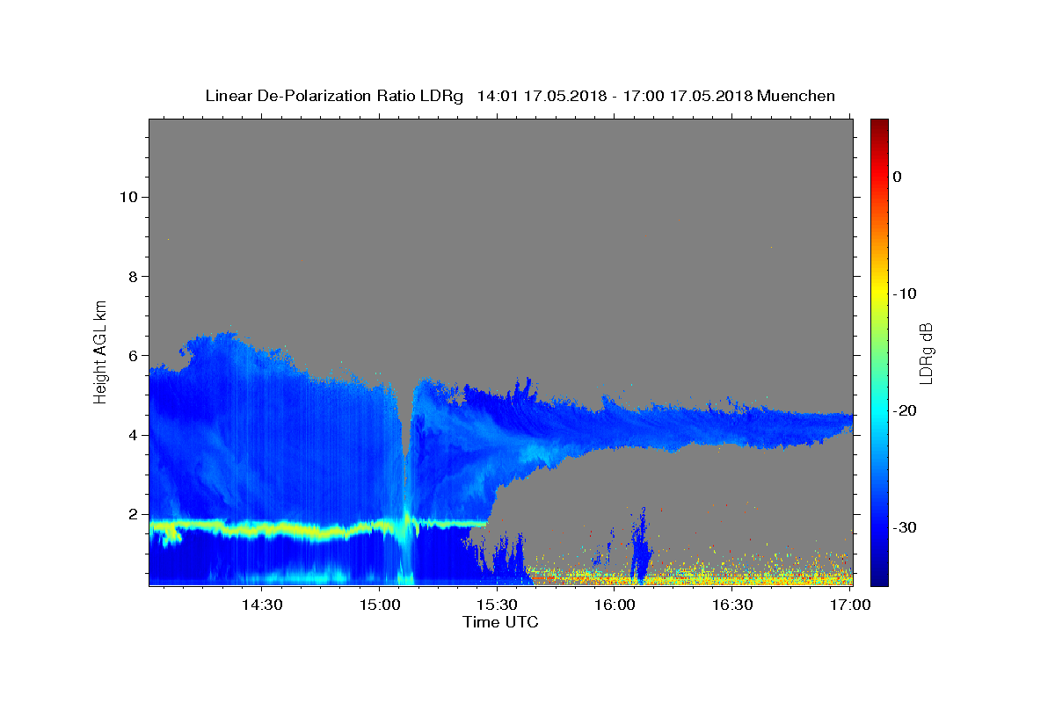Click the colorbar label '0'
1055x703 pixels.
point(898,177)
